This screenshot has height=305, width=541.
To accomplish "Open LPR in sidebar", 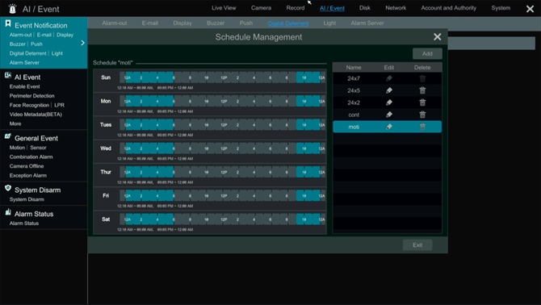I will [x=59, y=105].
